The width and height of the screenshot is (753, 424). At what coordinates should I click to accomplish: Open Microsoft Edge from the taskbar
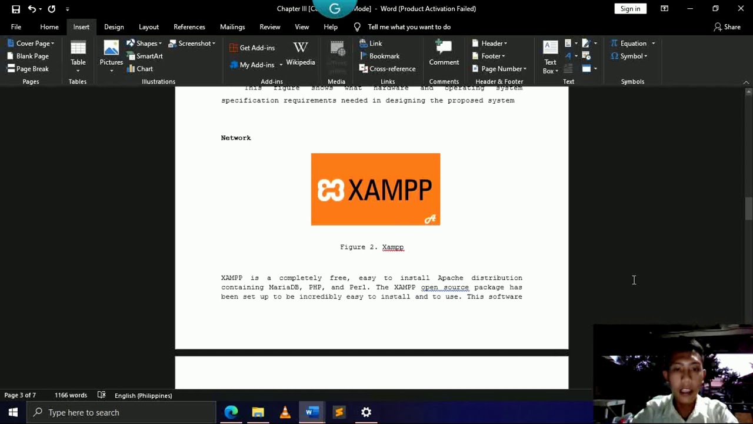click(x=231, y=413)
